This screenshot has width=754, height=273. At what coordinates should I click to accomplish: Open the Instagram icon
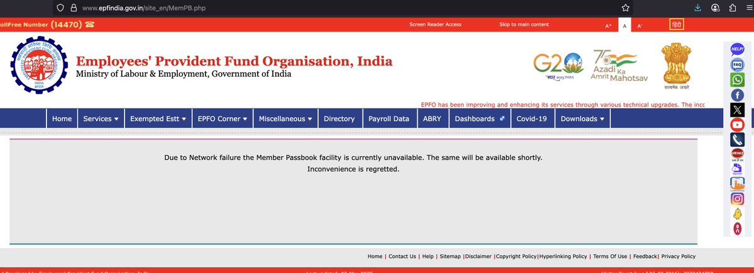(x=737, y=199)
